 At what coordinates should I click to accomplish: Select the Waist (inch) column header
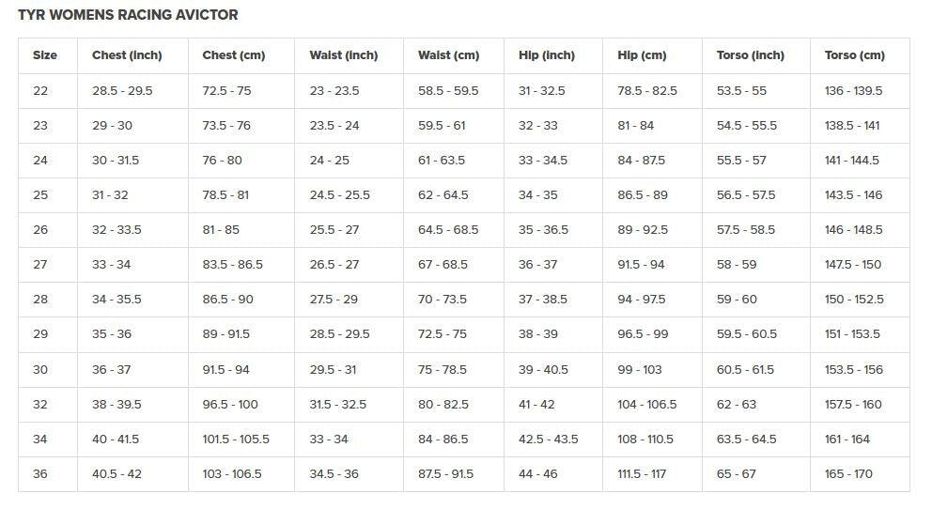(344, 55)
